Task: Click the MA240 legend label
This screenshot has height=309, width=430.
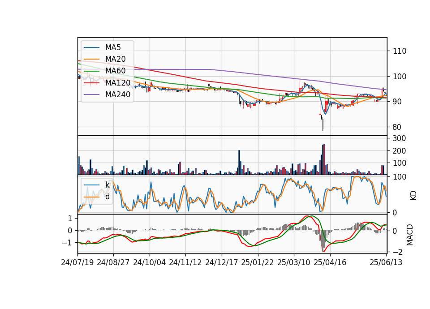Action: [118, 94]
